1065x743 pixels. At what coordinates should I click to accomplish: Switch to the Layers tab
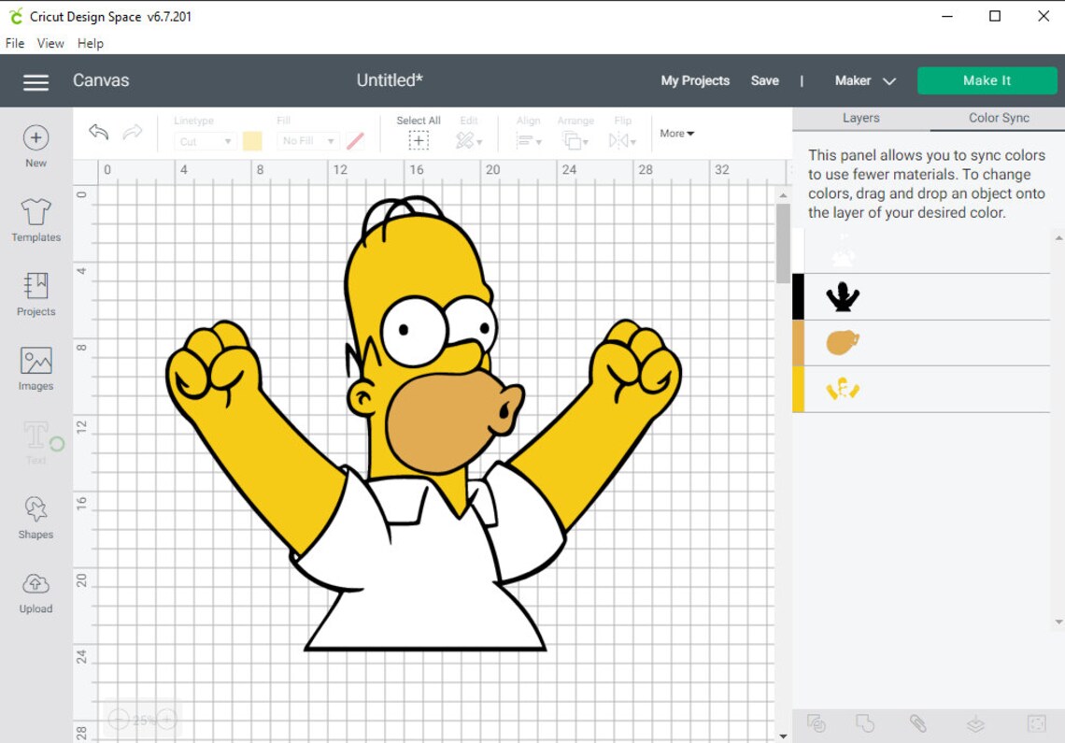(x=860, y=119)
